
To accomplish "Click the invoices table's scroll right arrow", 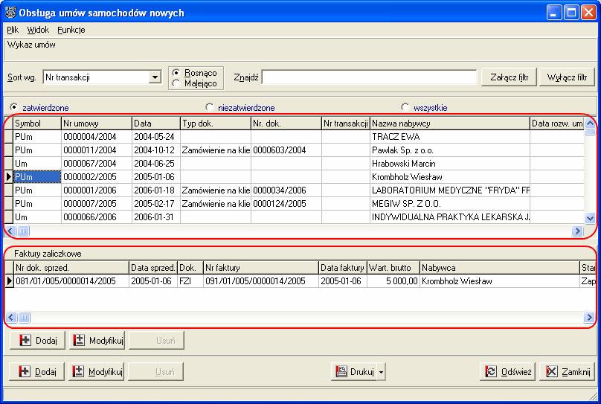I will [x=589, y=318].
